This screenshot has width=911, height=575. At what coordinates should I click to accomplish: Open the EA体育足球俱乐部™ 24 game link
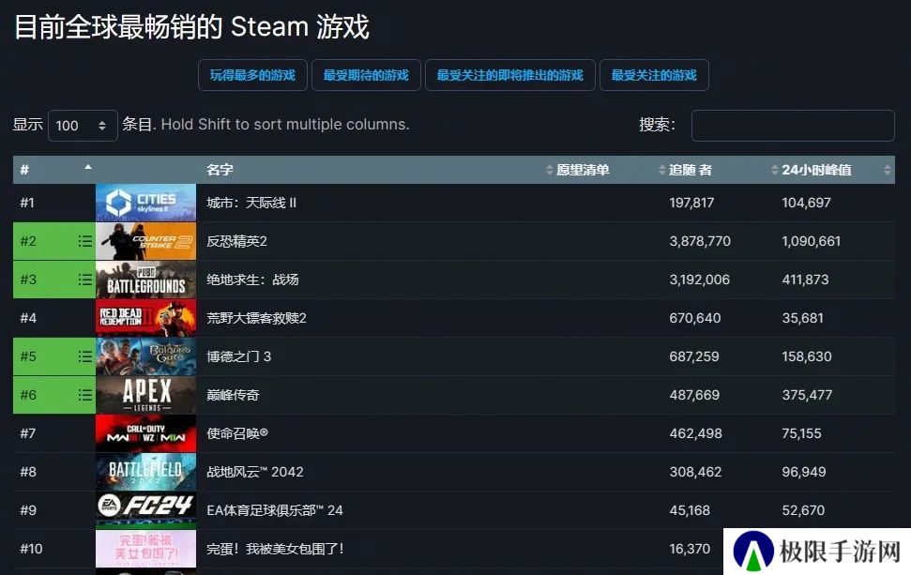click(275, 510)
